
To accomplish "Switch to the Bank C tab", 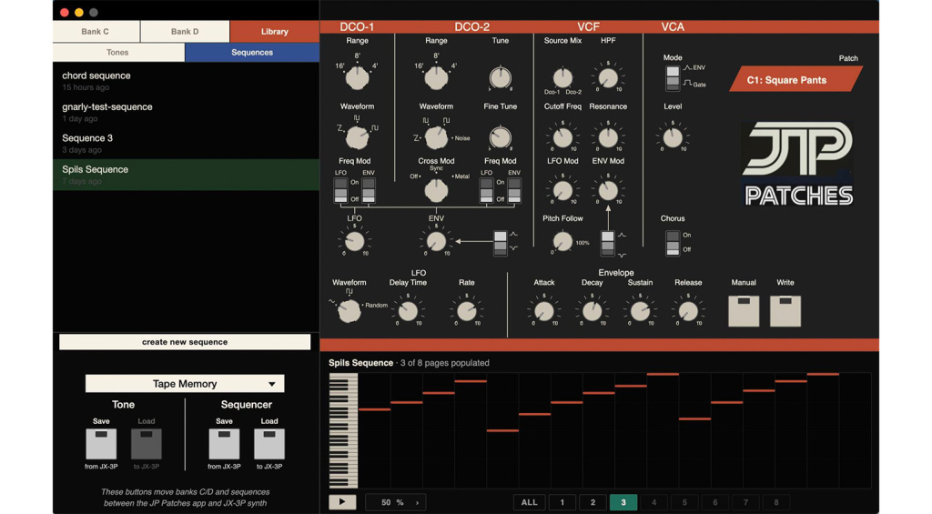I will 96,32.
